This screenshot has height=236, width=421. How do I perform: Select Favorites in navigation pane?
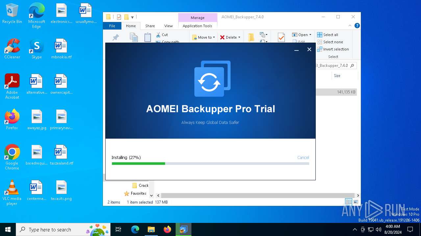point(135,193)
